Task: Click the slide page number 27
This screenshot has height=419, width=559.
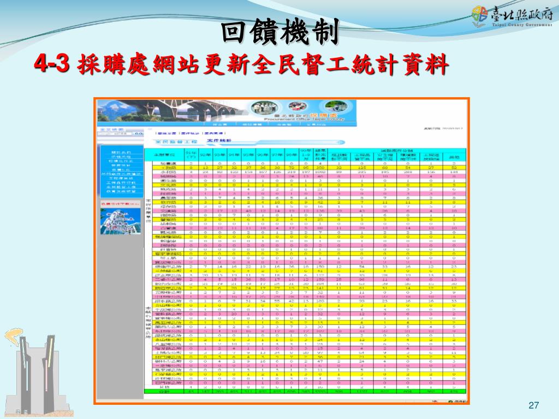Action: (534, 405)
